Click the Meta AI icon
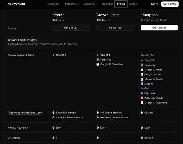This screenshot has width=183, height=144. click(x=142, y=84)
